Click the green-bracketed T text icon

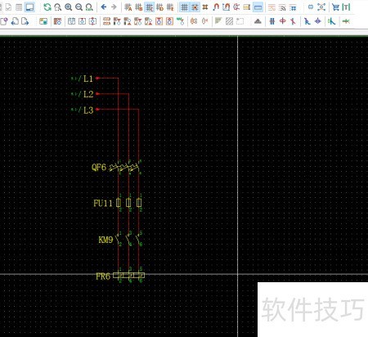coord(346,7)
